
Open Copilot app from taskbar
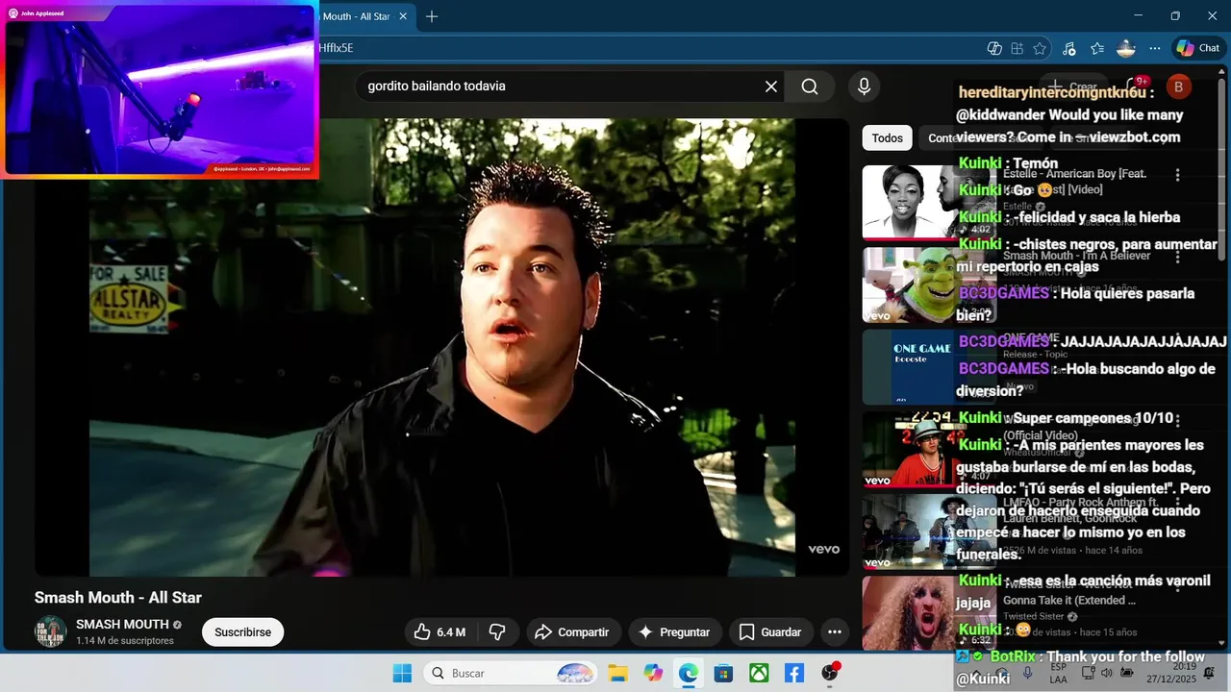coord(653,673)
